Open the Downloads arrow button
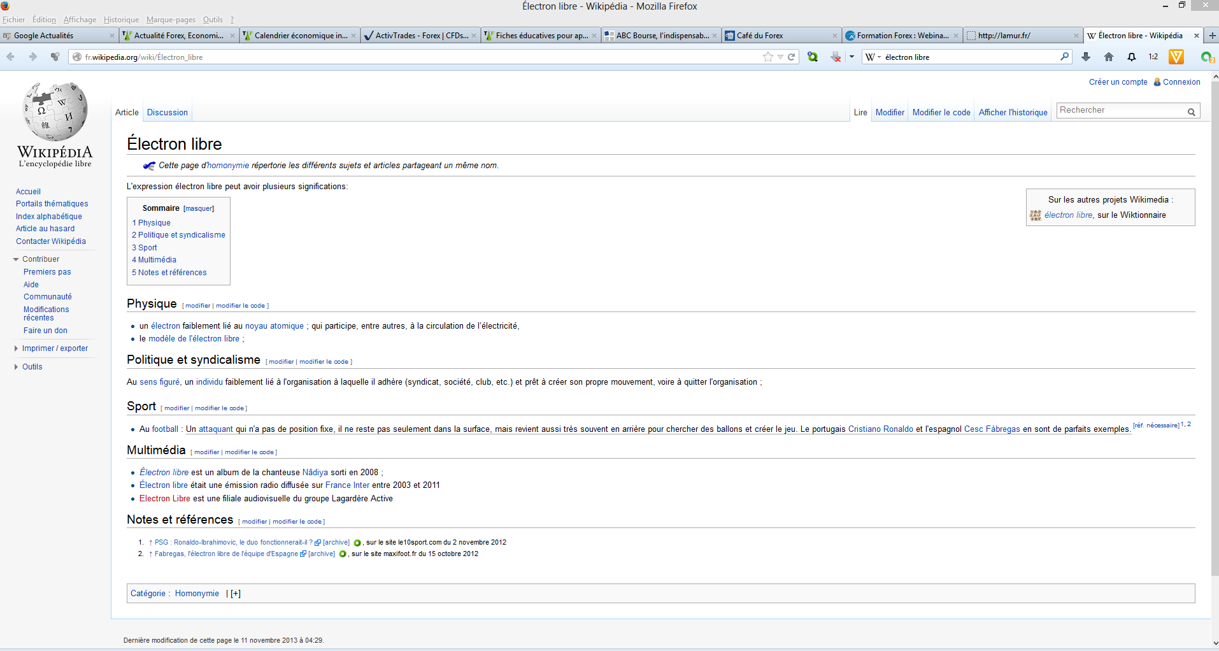This screenshot has height=651, width=1219. click(1086, 57)
